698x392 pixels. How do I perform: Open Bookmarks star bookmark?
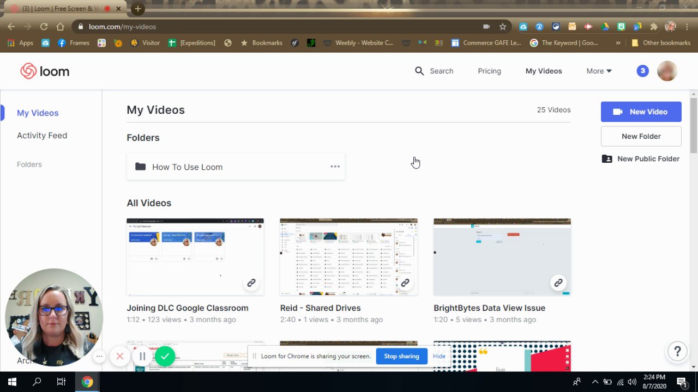pyautogui.click(x=261, y=42)
